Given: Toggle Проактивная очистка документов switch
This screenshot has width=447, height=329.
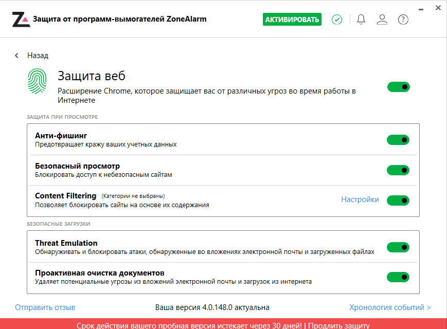Looking at the screenshot, I should 398,277.
